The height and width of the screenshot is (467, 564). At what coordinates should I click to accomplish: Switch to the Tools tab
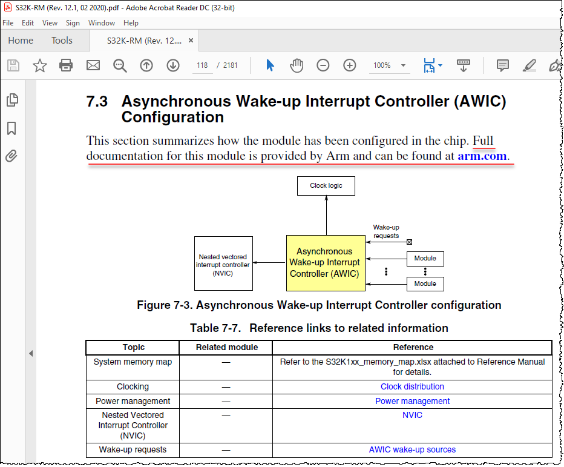point(62,41)
